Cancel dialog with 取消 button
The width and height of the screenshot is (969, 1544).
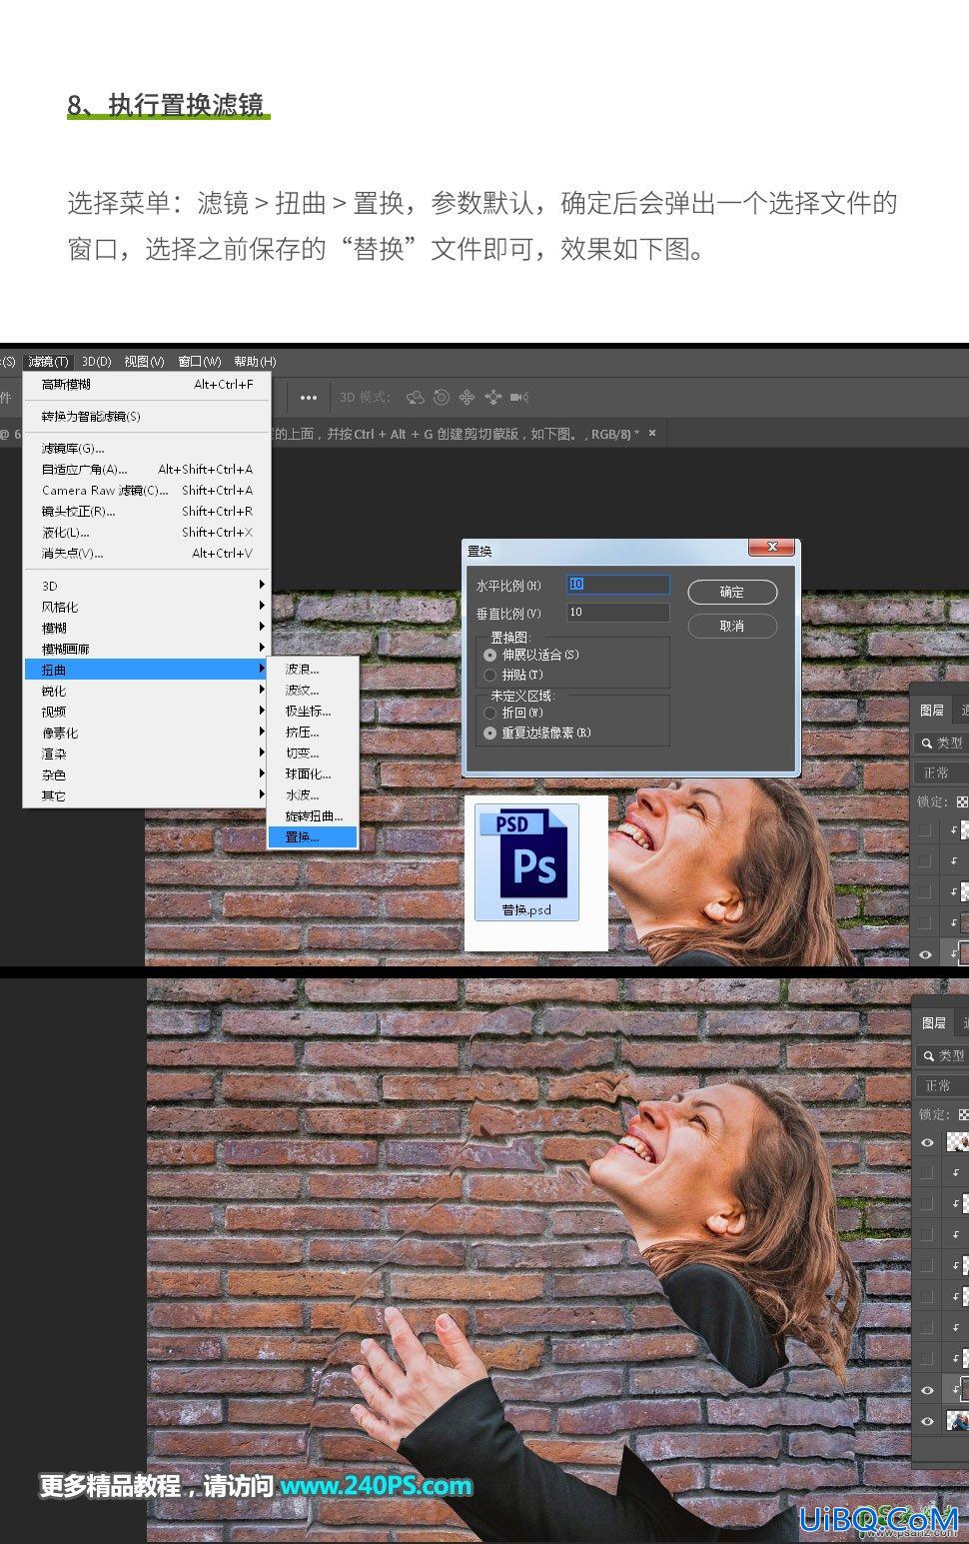tap(732, 626)
